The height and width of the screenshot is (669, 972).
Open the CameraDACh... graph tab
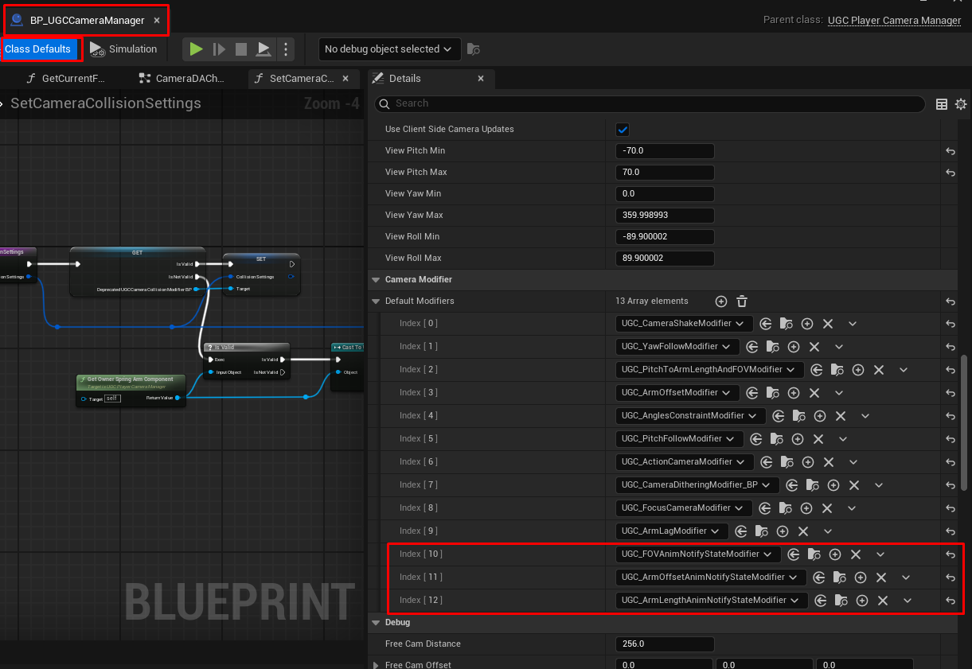tap(182, 78)
